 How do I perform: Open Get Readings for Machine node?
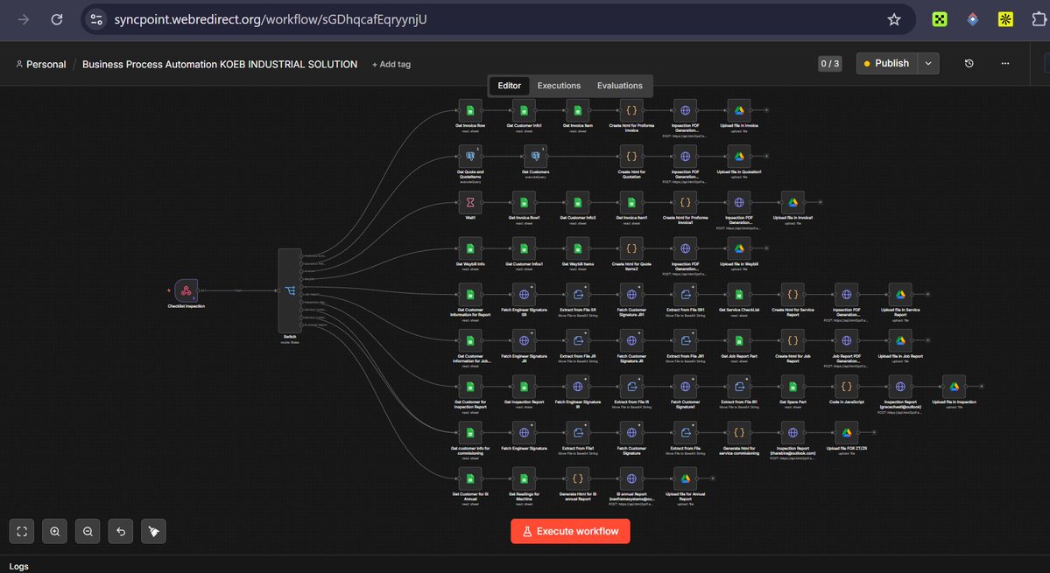(524, 479)
